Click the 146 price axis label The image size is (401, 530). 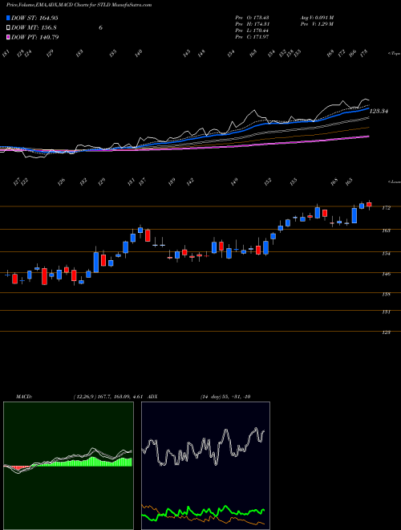coord(386,274)
